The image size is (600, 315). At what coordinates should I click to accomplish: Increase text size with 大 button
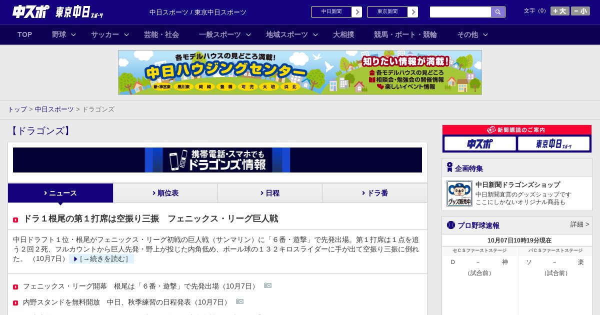(560, 11)
